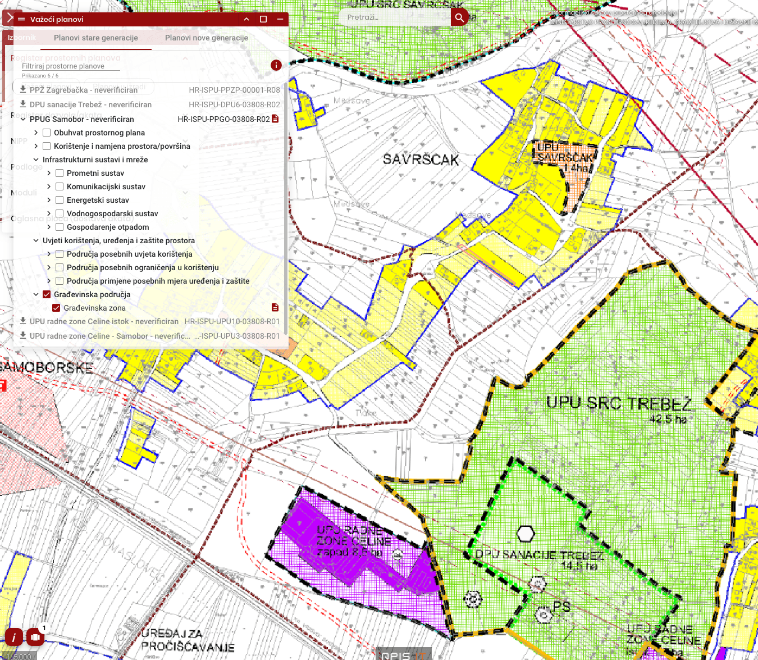Check Područja primjene posebnih mjera checkbox
The width and height of the screenshot is (758, 660).
(x=60, y=281)
